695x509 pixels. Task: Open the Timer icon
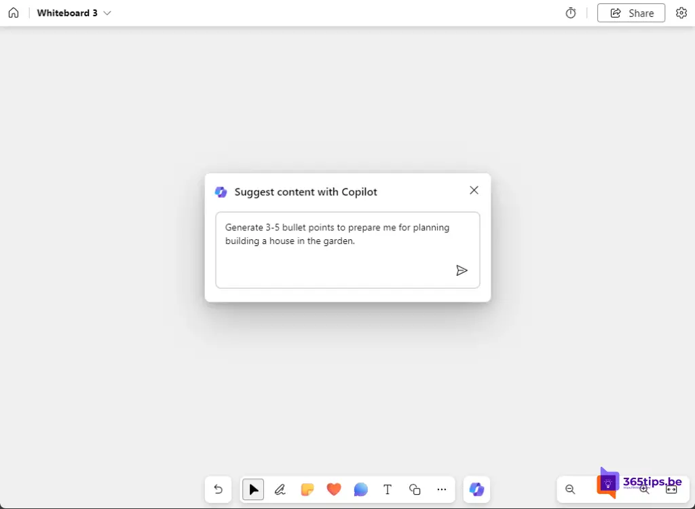coord(571,13)
